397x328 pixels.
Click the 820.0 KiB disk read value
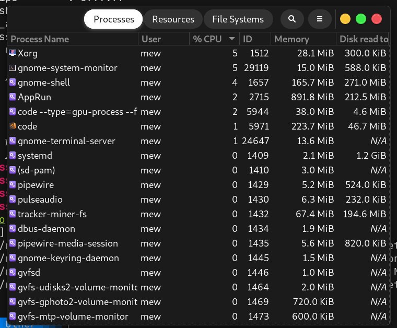[x=365, y=243]
